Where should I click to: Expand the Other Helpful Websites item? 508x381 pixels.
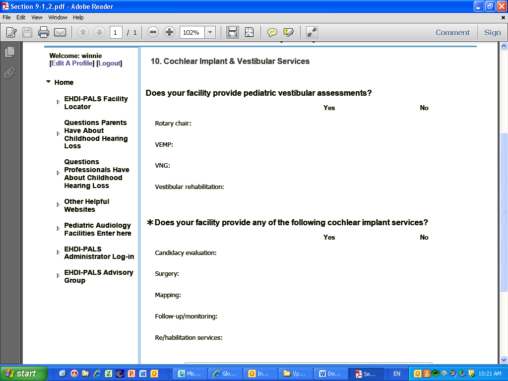(x=58, y=205)
